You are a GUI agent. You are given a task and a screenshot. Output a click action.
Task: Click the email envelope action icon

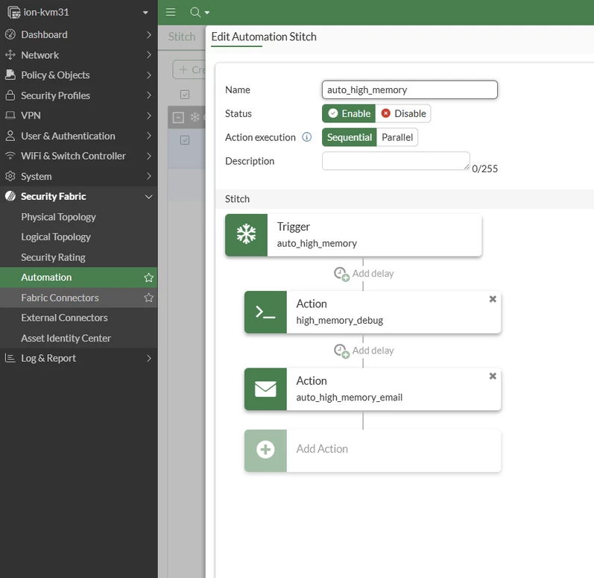[x=265, y=389]
